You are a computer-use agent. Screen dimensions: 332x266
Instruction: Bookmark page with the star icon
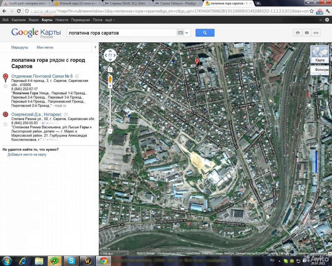(312, 11)
